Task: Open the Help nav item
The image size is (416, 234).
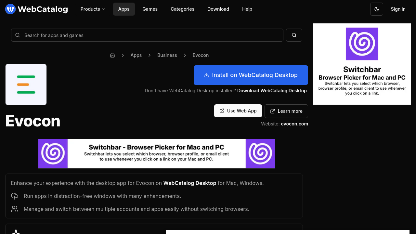Action: click(x=247, y=9)
